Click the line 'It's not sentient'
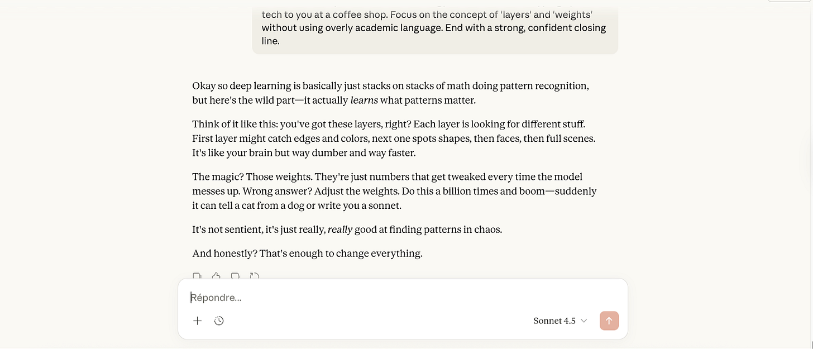 pyautogui.click(x=347, y=230)
